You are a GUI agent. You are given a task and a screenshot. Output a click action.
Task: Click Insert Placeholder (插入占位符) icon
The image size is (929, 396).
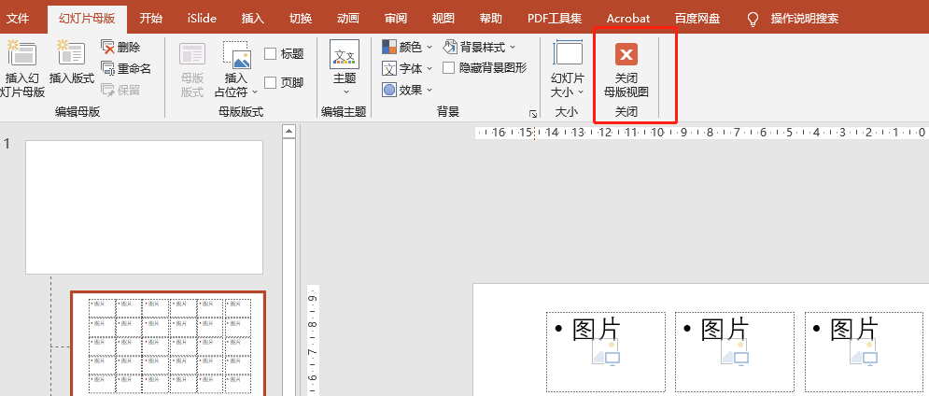pyautogui.click(x=237, y=54)
